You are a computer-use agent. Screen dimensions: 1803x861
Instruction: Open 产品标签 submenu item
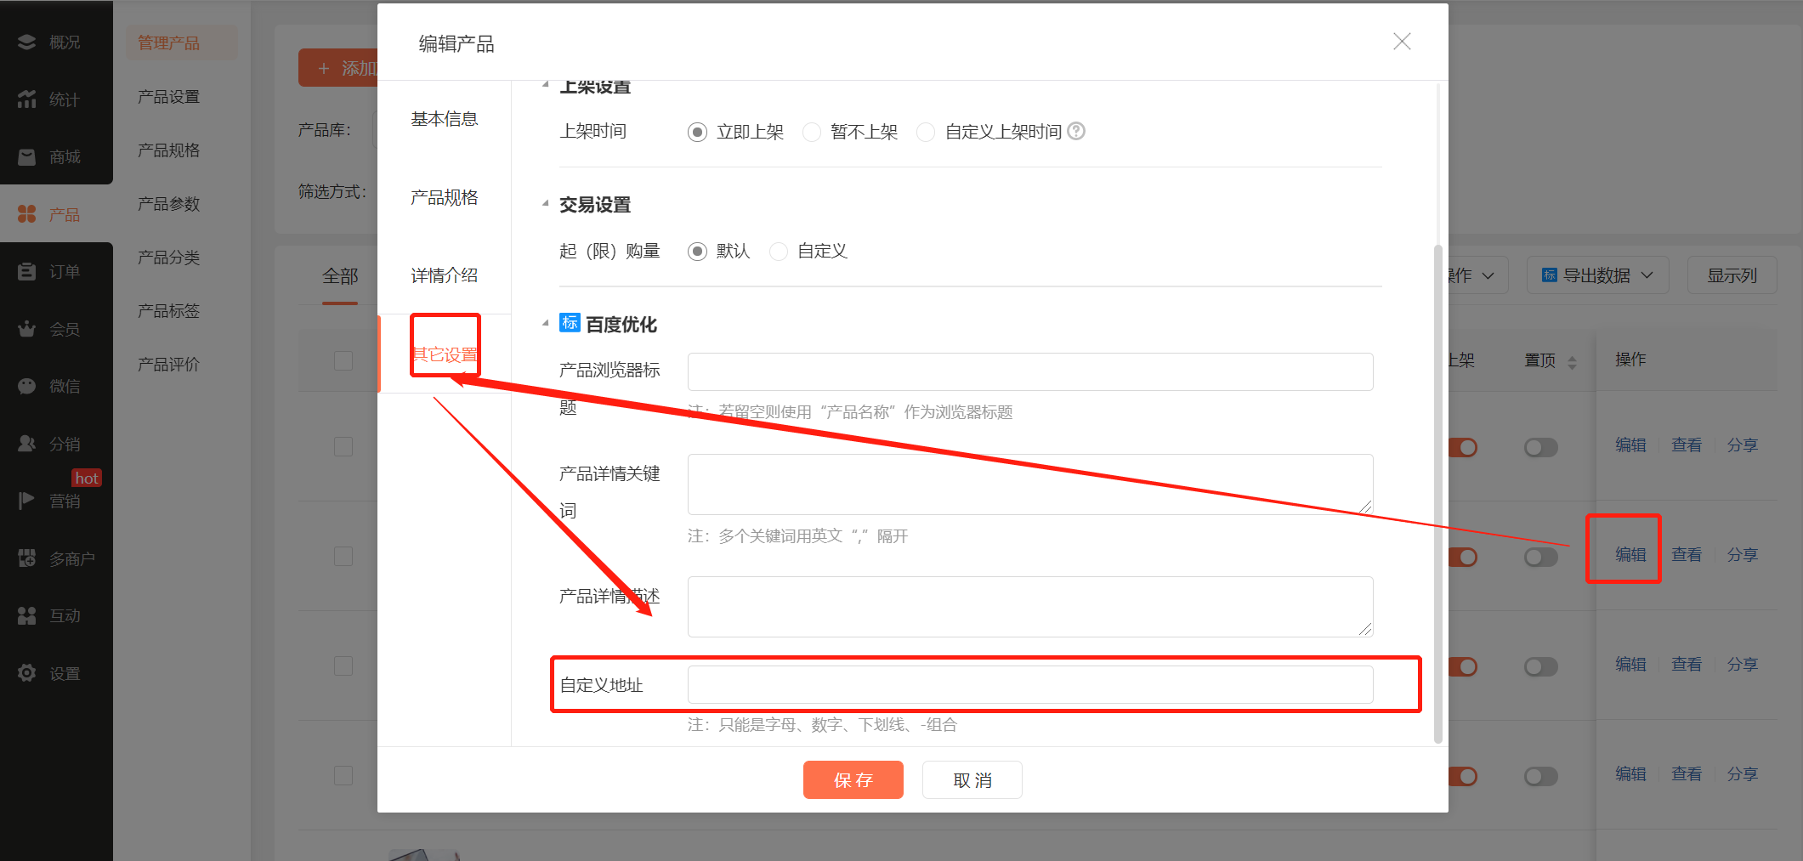pos(168,311)
